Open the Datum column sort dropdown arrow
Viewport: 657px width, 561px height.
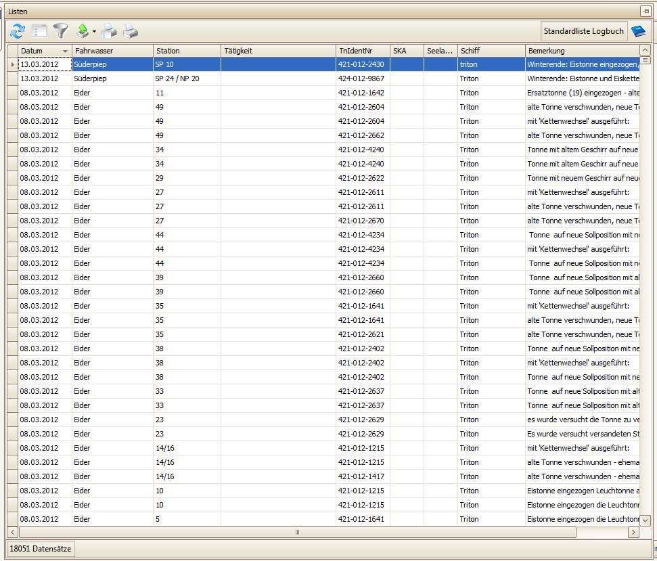click(x=65, y=51)
